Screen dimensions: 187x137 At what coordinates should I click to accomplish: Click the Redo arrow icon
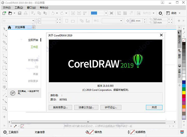click(62, 13)
